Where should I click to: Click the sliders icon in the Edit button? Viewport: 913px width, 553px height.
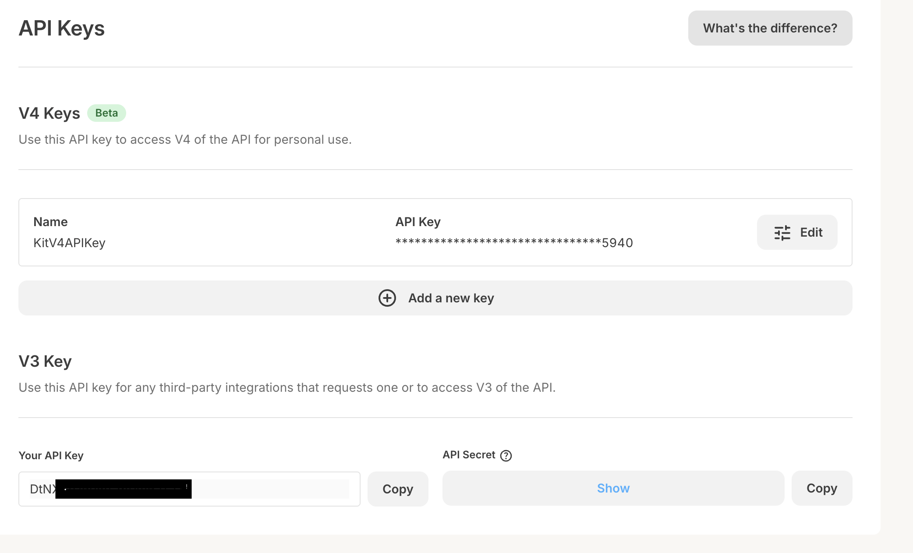pos(782,233)
